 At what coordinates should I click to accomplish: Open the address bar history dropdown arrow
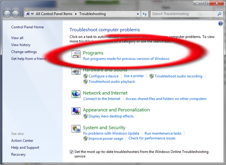coord(138,14)
